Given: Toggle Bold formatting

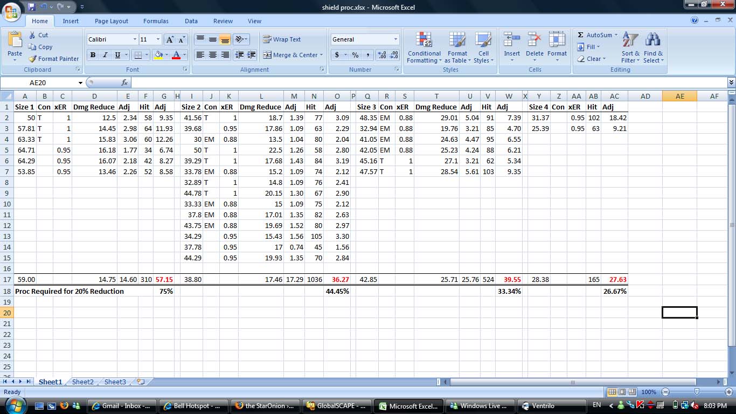Looking at the screenshot, I should coord(93,55).
